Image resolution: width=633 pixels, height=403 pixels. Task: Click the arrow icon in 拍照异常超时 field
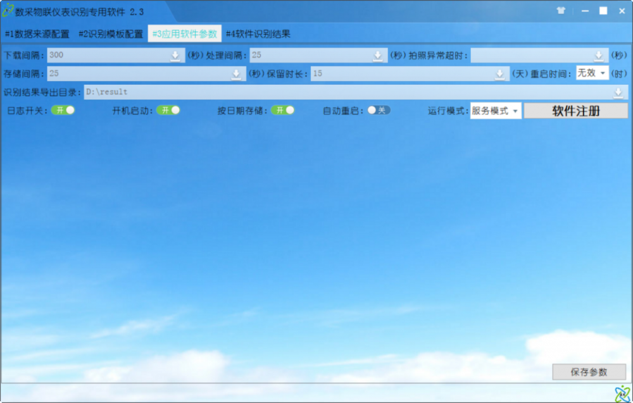click(x=599, y=56)
